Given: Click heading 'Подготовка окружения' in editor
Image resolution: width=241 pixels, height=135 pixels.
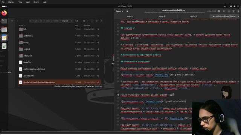Looking at the screenshot, I should click(137, 61).
